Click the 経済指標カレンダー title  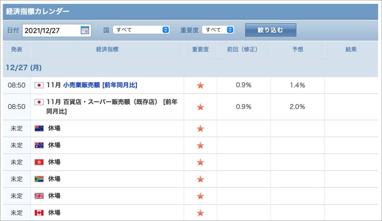click(38, 11)
